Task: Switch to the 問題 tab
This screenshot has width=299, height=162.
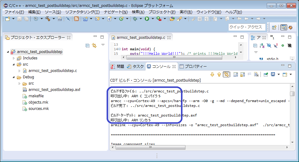Action: (117, 66)
